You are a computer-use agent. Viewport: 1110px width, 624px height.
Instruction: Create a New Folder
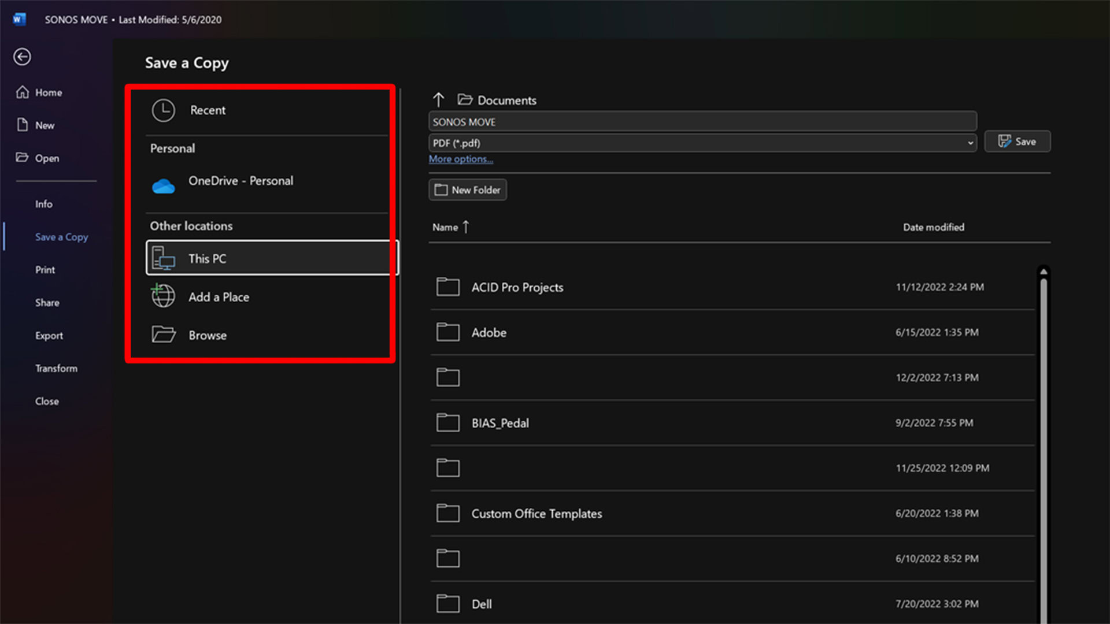[x=467, y=190]
